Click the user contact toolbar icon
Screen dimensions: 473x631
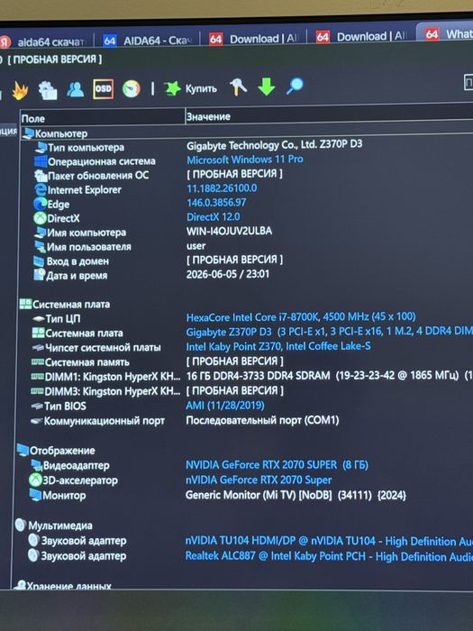coord(75,89)
